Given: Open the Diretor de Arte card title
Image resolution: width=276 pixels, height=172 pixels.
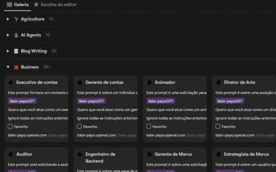Looking at the screenshot, I should click(240, 82).
